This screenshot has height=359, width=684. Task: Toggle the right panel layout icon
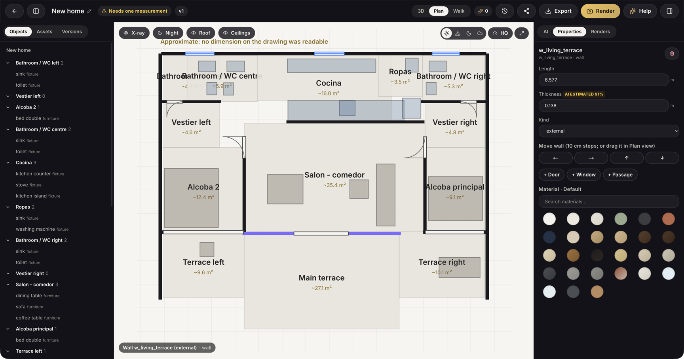(x=670, y=11)
